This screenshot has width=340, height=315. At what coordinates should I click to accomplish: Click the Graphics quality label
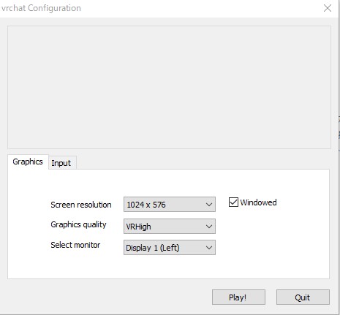click(x=78, y=224)
